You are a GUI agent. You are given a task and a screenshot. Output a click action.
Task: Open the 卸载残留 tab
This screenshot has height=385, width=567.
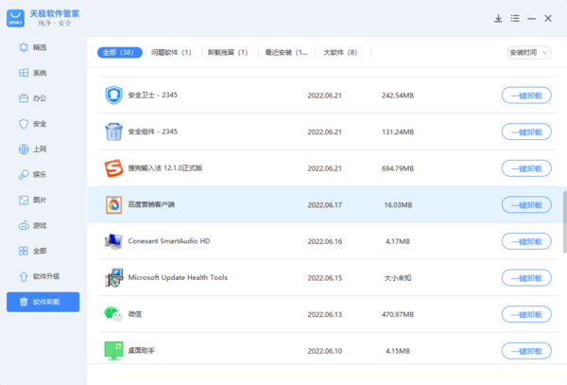[228, 52]
